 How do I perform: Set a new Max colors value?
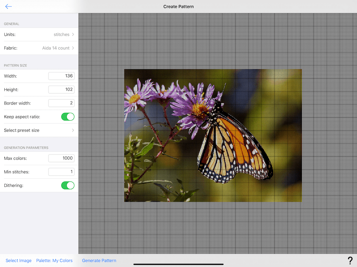(61, 158)
